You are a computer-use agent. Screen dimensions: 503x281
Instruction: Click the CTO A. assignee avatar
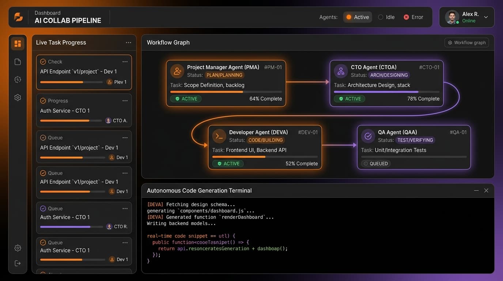(x=108, y=120)
